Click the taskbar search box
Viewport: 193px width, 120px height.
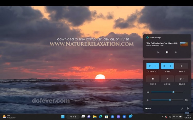click(x=73, y=117)
